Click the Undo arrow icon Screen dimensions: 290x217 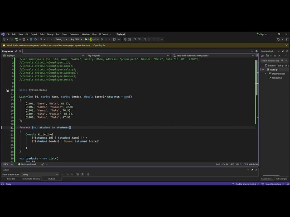pos(41,39)
